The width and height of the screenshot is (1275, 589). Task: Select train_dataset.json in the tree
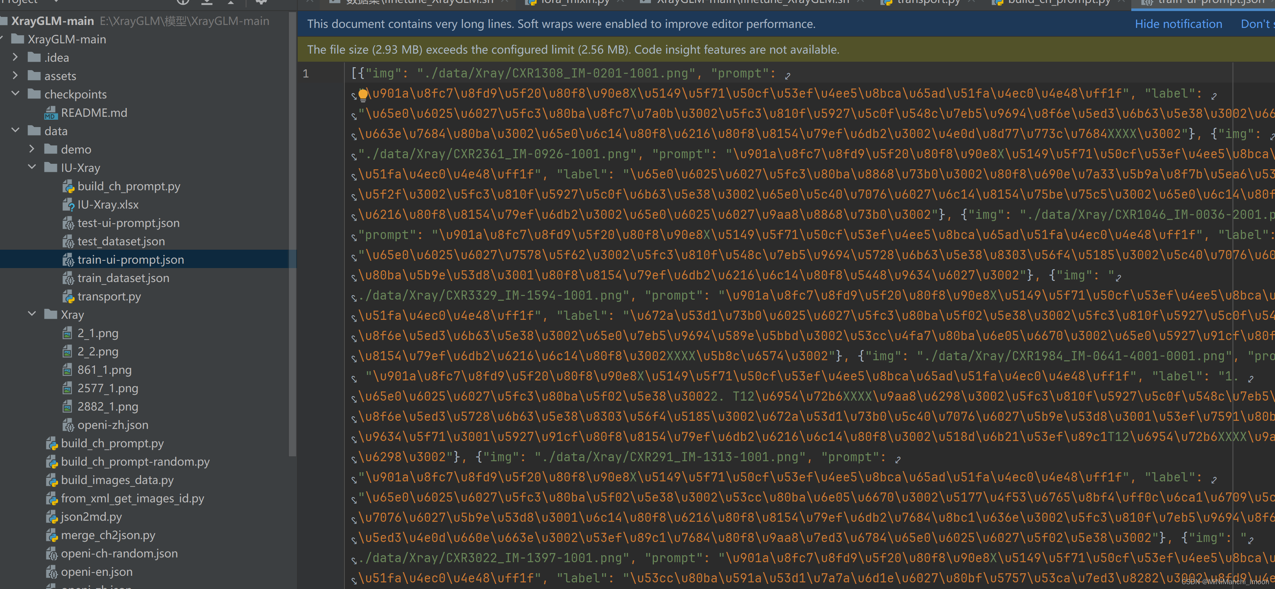point(123,278)
